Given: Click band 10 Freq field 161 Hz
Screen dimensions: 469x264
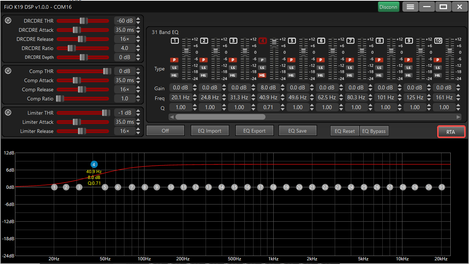Looking at the screenshot, I should pyautogui.click(x=444, y=97).
